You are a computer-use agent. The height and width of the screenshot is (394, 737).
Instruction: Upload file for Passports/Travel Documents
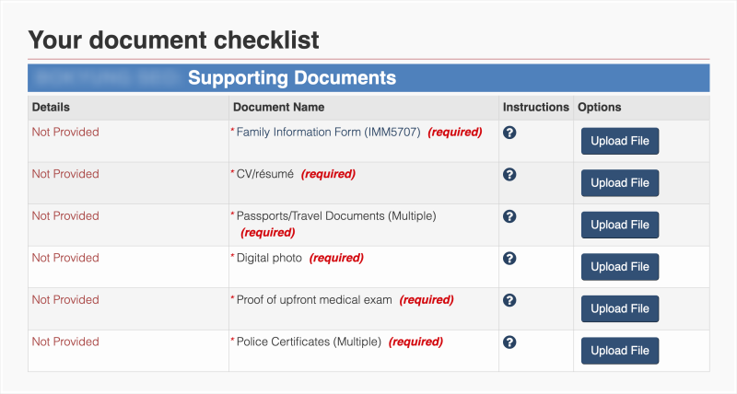click(x=620, y=225)
